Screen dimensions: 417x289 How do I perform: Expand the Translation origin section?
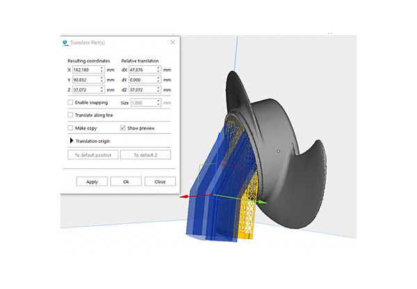(71, 141)
